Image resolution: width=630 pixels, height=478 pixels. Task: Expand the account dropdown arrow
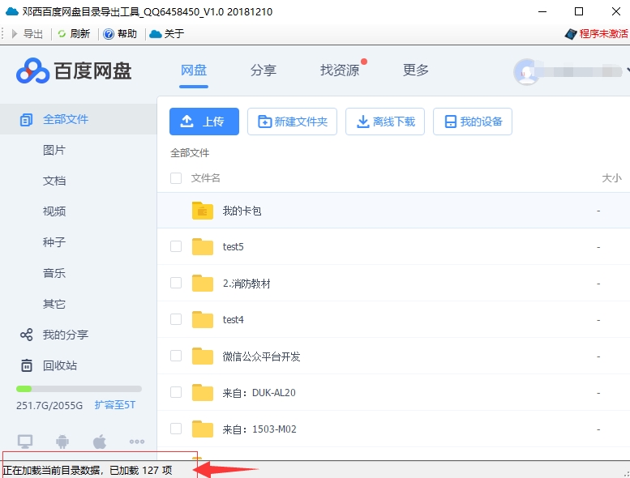tap(628, 71)
